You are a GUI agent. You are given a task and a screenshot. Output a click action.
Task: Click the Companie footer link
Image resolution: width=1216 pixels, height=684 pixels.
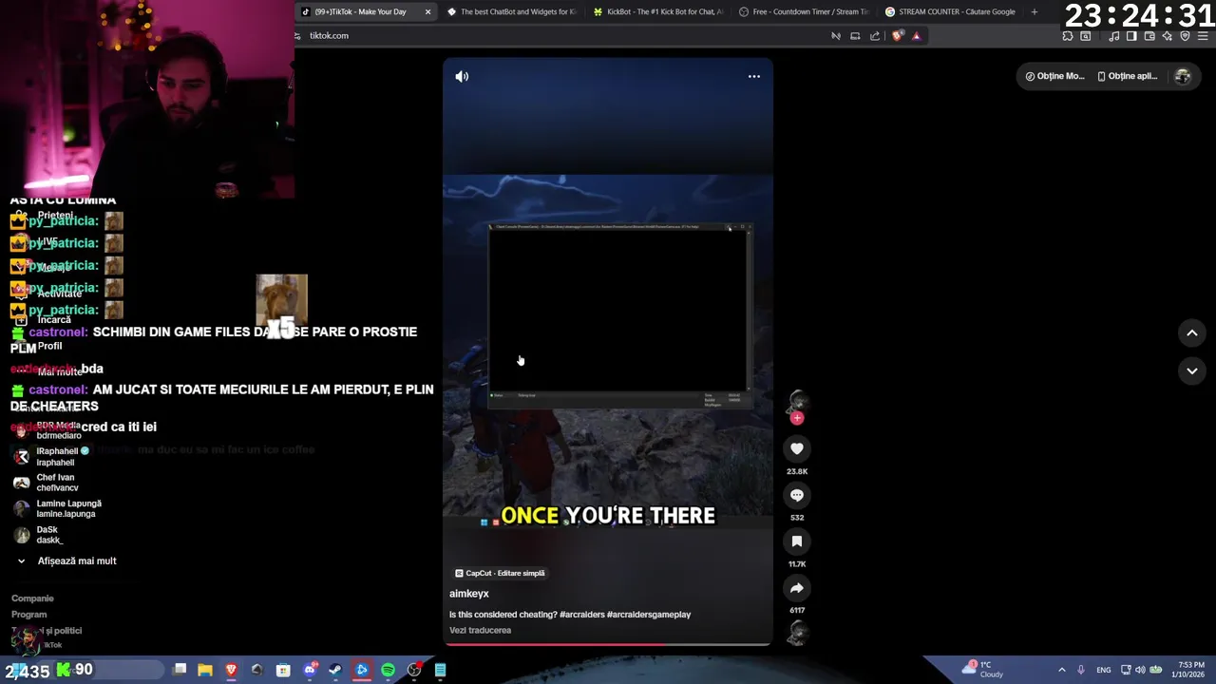click(x=32, y=598)
